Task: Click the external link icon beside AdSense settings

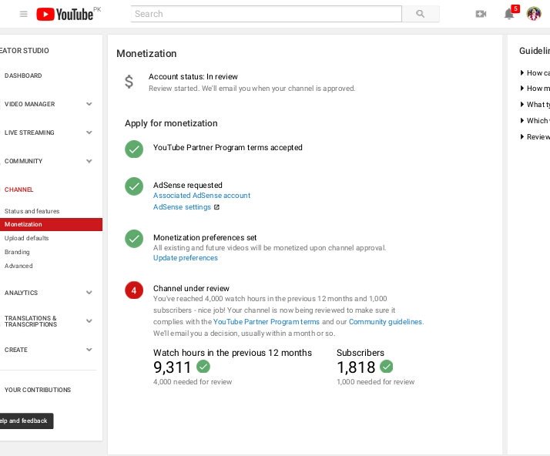Action: [216, 207]
